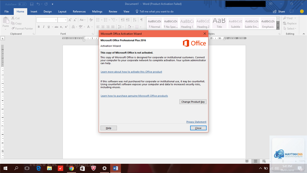Click the Decrease Indent icon
This screenshot has height=173, width=307.
coord(123,20)
